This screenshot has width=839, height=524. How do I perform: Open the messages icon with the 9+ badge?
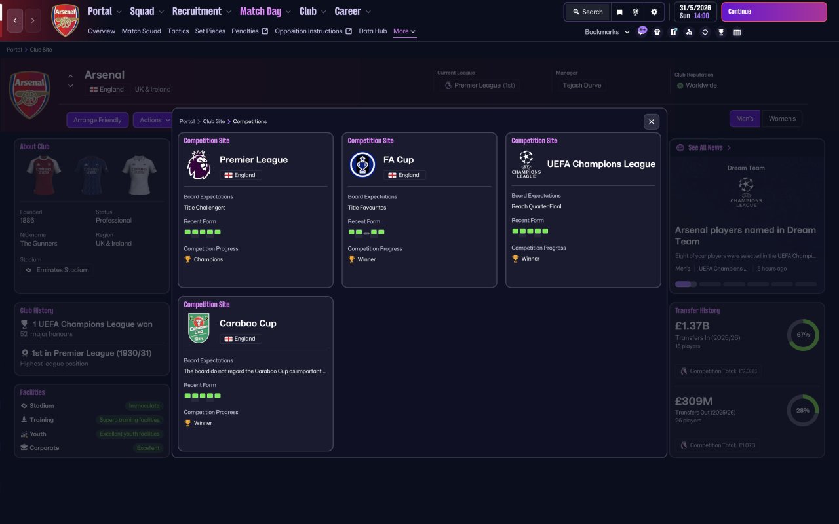[x=641, y=31]
